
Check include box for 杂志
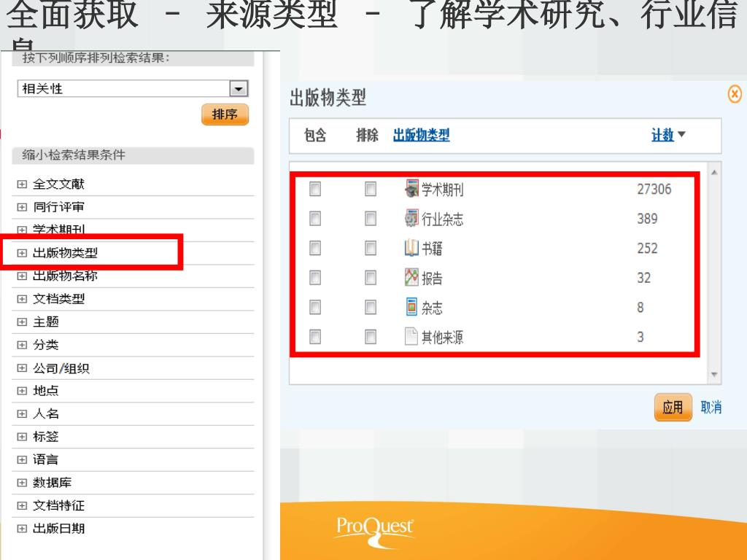click(315, 307)
